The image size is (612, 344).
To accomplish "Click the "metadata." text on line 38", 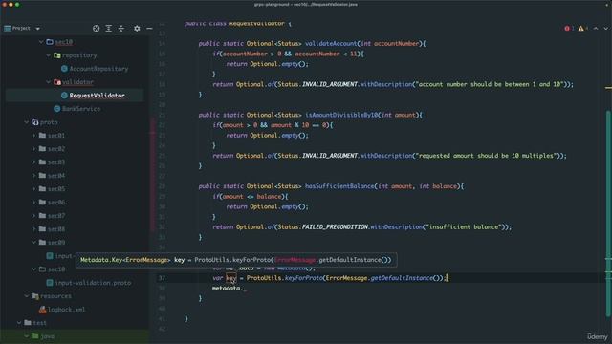I will (x=228, y=289).
